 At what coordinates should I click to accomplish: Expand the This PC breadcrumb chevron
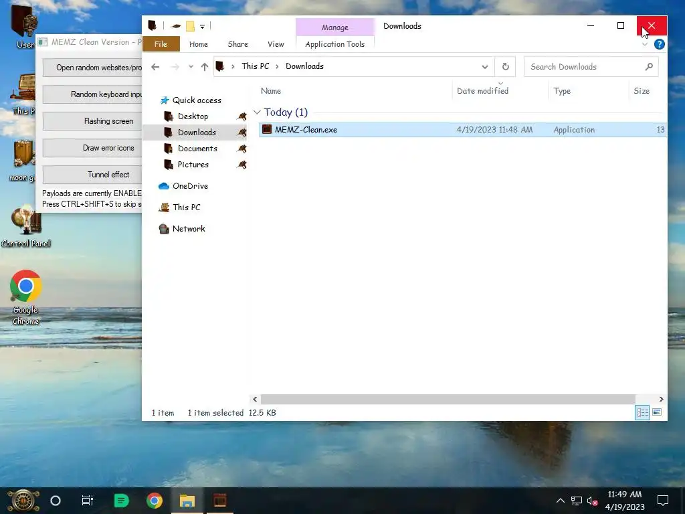(277, 66)
